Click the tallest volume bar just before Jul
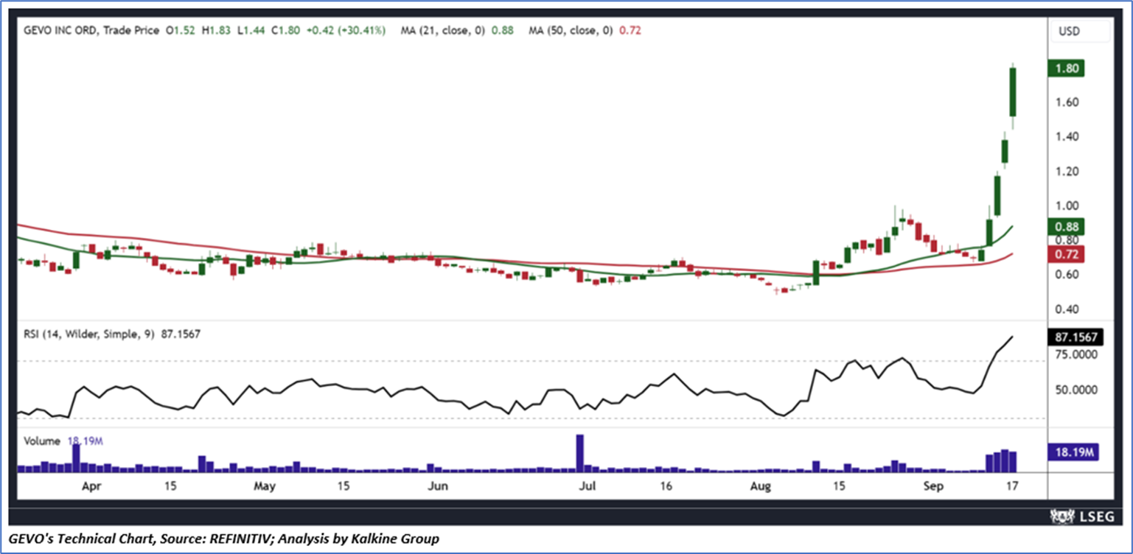Image resolution: width=1133 pixels, height=554 pixels. [579, 453]
